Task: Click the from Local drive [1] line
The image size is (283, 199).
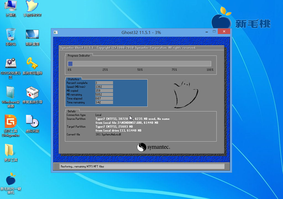Action: click(118, 131)
